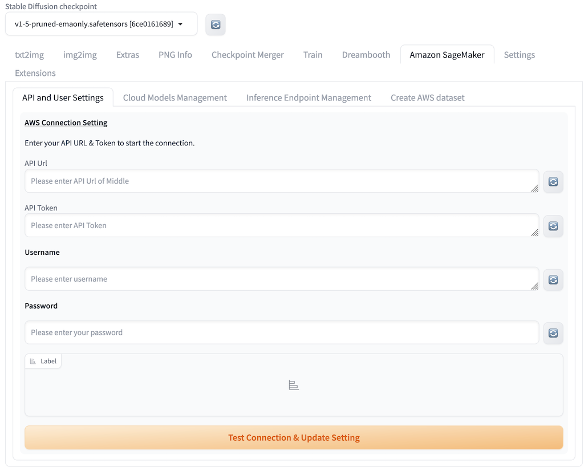This screenshot has width=584, height=471.
Task: Click refresh icon beside API Url field
Action: pos(553,182)
